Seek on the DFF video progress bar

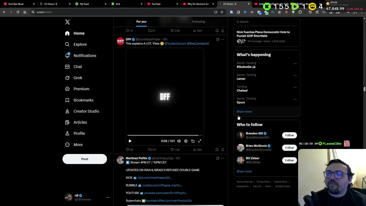coord(165,135)
